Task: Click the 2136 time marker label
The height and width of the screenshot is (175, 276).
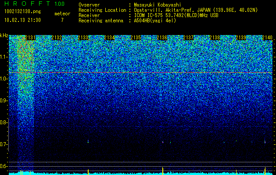Action: pyautogui.click(x=162, y=38)
